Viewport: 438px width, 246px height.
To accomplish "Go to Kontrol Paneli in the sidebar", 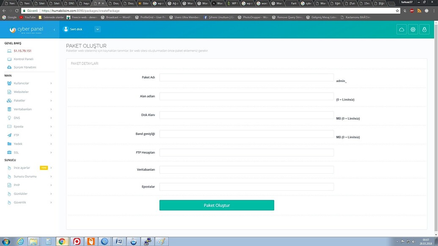I will click(23, 59).
